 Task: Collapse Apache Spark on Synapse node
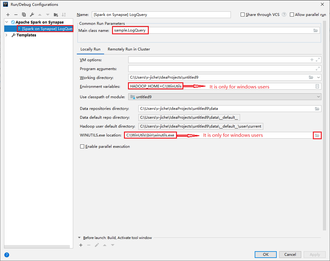pos(7,22)
